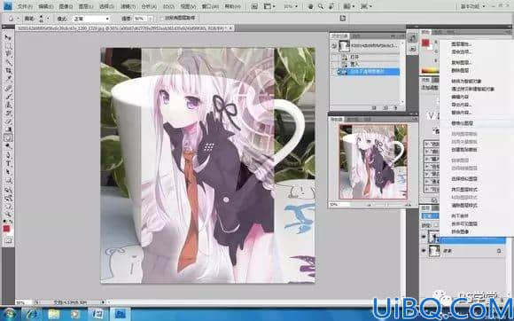Toggle 锁定 transparent pixels lock in Layers

click(436, 225)
